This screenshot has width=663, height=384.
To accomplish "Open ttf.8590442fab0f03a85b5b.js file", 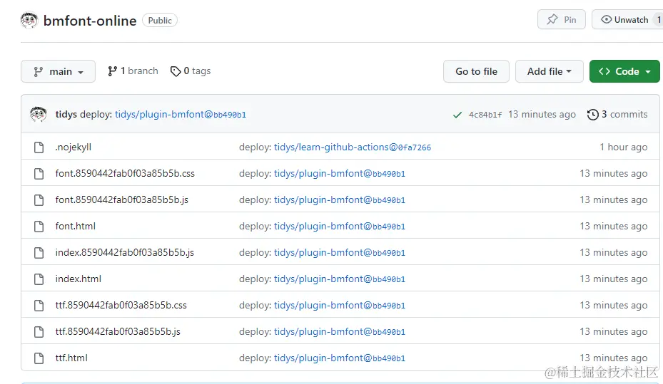I will coord(118,332).
